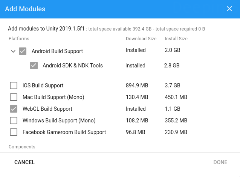Viewport: 240px width, 177px height.
Task: Click the Facebook Gameroom Build Support label
Action: (x=64, y=132)
